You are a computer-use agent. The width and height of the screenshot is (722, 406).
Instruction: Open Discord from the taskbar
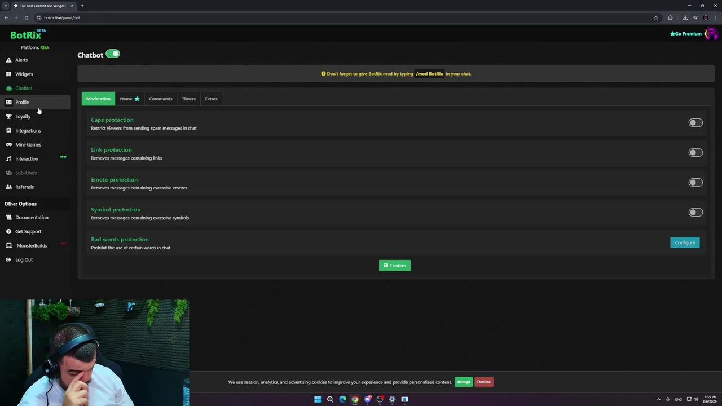367,399
